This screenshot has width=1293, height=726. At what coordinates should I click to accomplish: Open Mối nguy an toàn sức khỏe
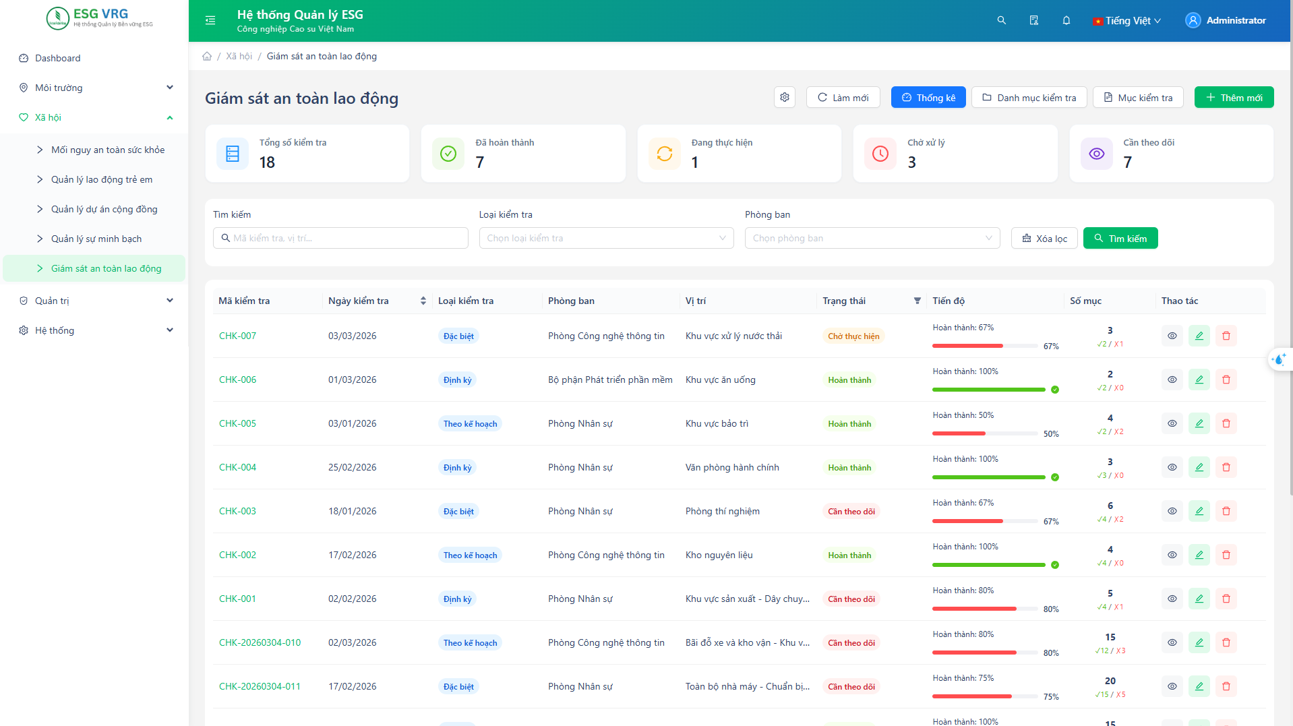(94, 150)
